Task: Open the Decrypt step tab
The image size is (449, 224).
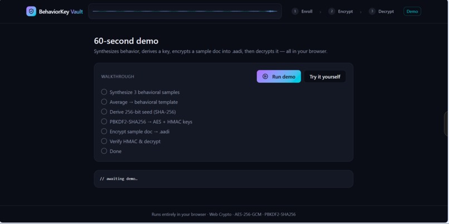Action: pos(382,12)
